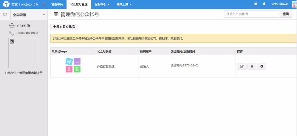Go to home via house icon

click(256, 4)
